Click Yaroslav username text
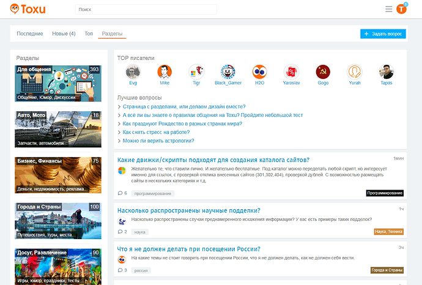 pyautogui.click(x=291, y=83)
